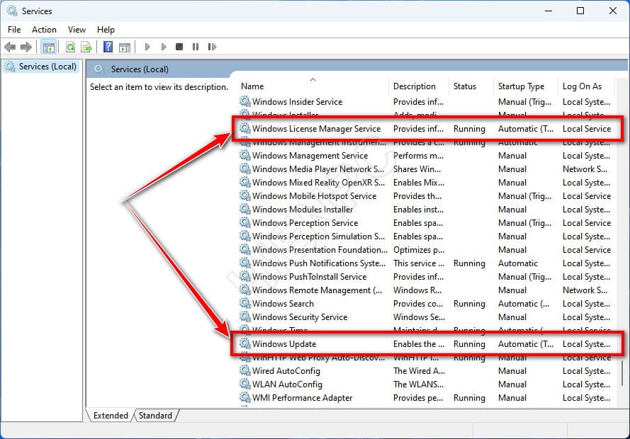Select Services (Local) tree node

point(41,67)
